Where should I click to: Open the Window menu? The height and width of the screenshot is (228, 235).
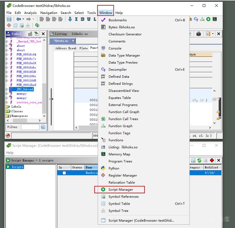106,13
